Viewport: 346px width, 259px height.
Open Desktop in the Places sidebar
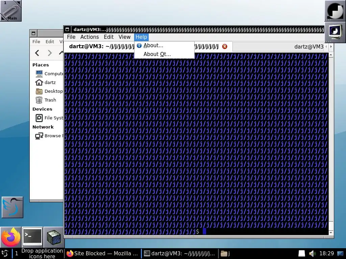click(49, 91)
